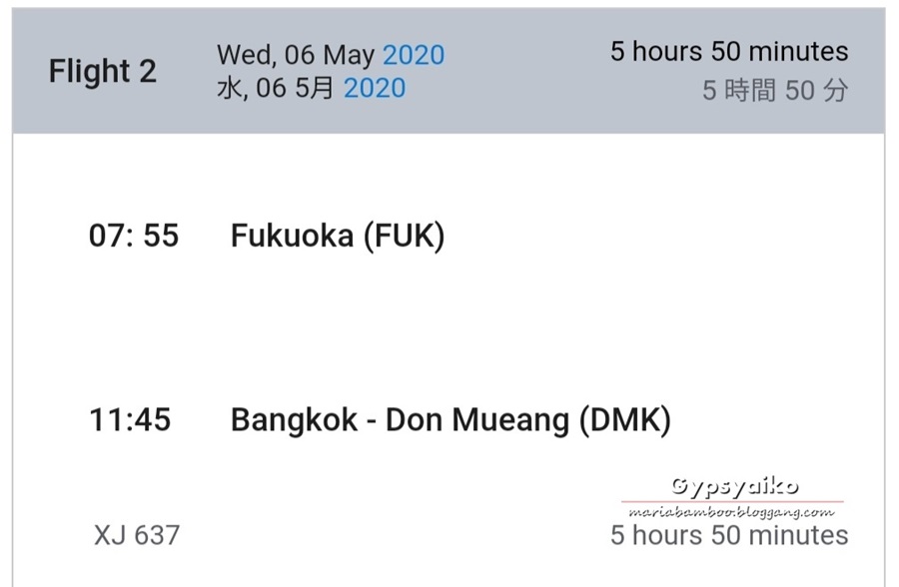Image resolution: width=899 pixels, height=587 pixels.
Task: Click the Gypsyaiko watermark text
Action: tap(734, 487)
